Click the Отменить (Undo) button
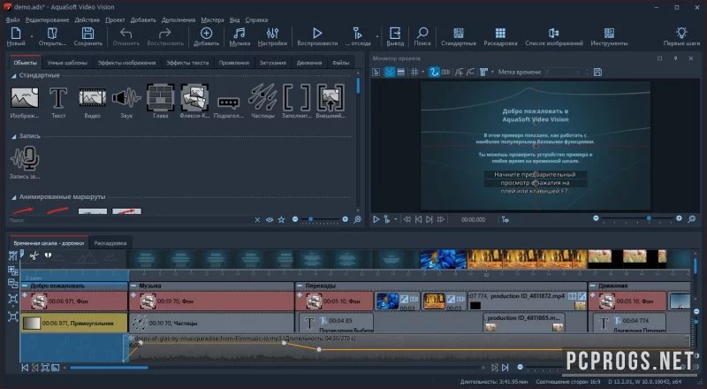This screenshot has height=389, width=707. [125, 36]
